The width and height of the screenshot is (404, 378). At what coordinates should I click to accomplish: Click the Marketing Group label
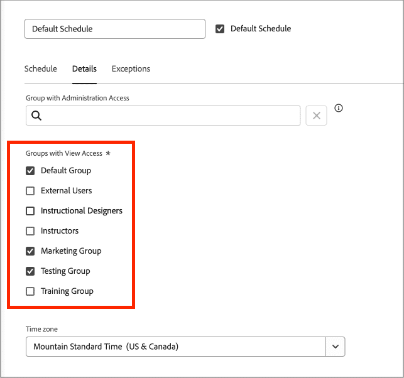pyautogui.click(x=71, y=251)
